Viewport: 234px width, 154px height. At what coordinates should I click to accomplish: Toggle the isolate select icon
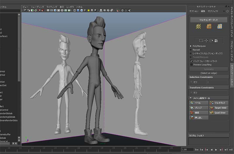(x=118, y=11)
